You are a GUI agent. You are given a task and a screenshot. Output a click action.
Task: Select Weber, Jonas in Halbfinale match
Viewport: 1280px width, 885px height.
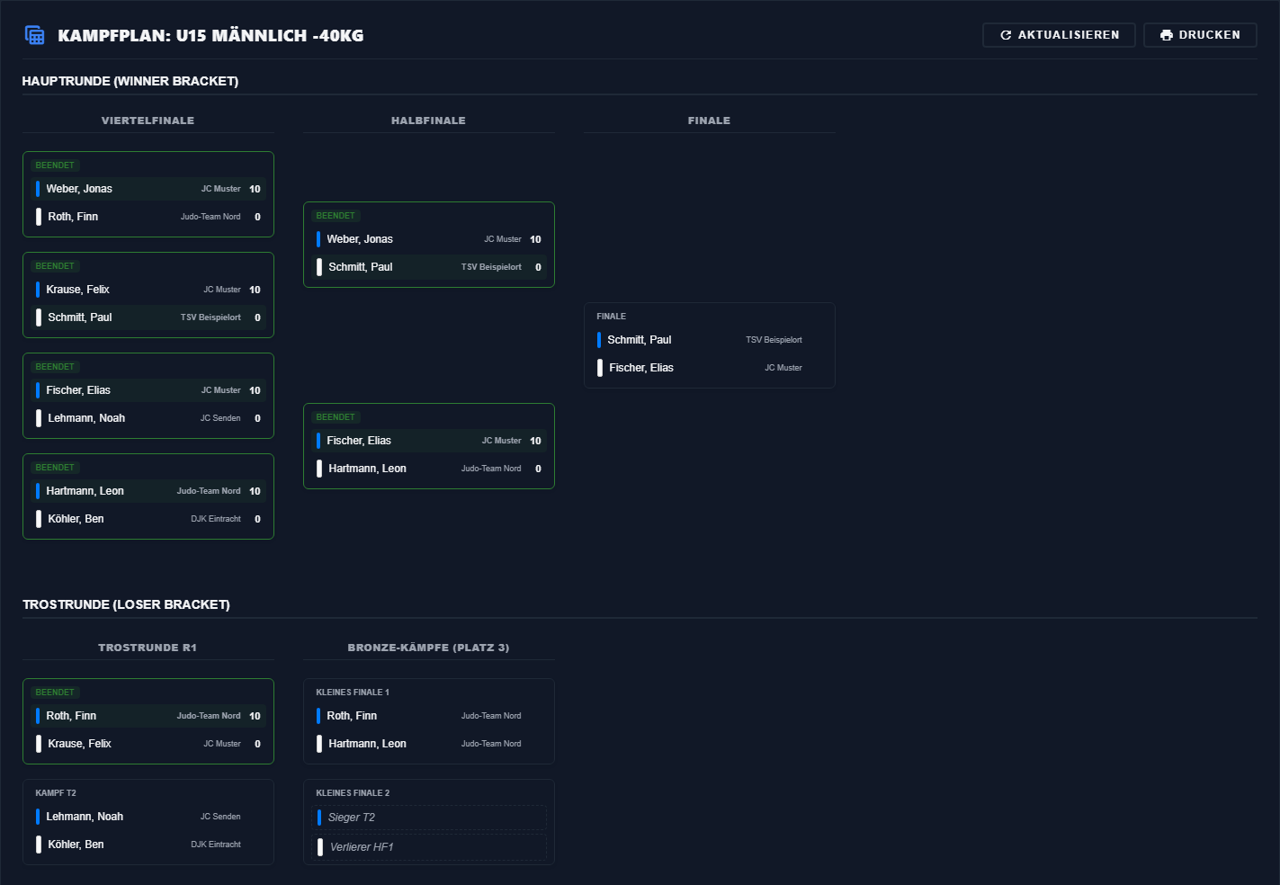click(429, 239)
